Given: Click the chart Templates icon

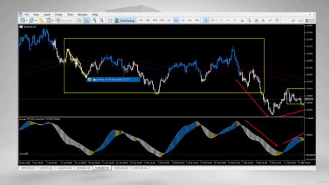Looking at the screenshot, I should pyautogui.click(x=49, y=21).
